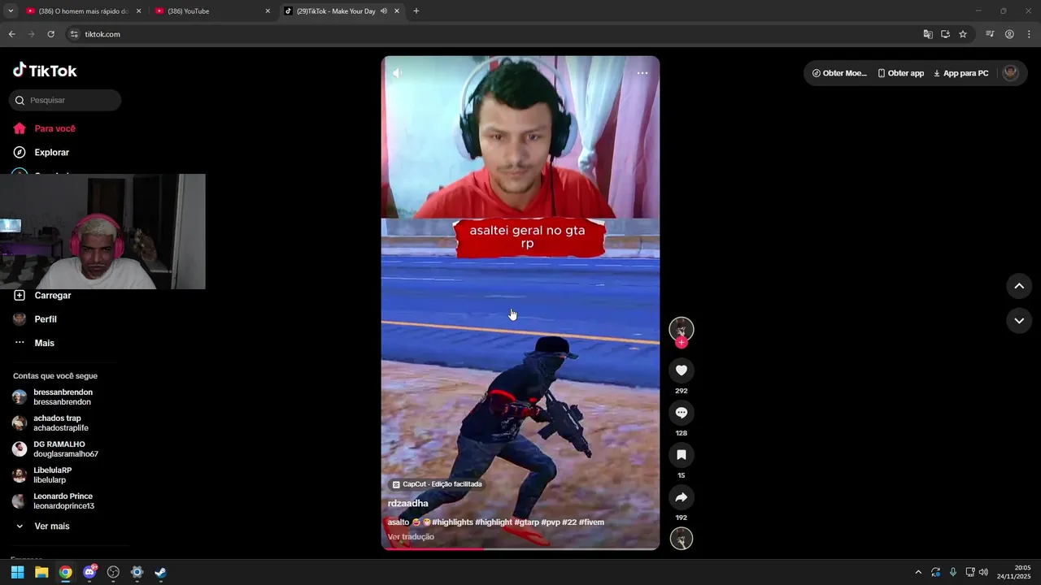Open Steam from the taskbar
Screen dimensions: 1041x585
161,572
